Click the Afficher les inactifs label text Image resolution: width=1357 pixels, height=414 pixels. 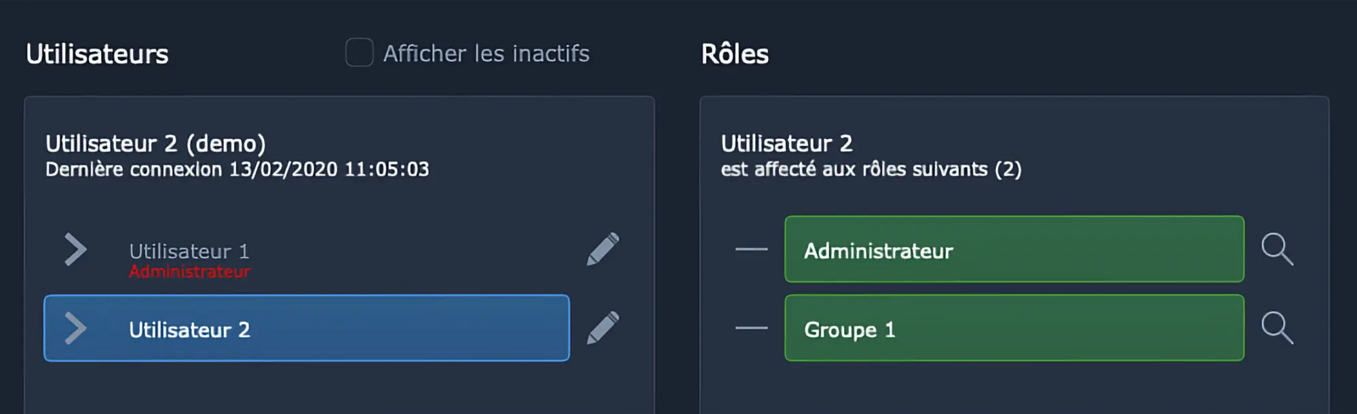(486, 54)
